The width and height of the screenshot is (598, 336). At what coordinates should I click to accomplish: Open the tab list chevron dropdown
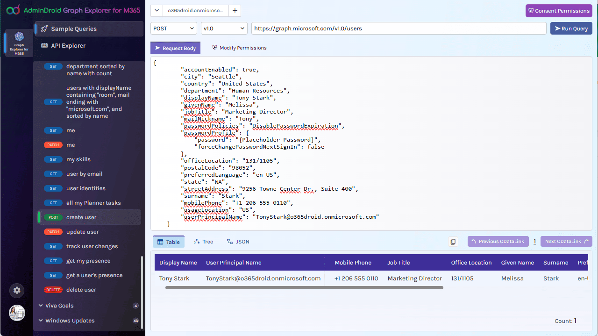point(157,10)
